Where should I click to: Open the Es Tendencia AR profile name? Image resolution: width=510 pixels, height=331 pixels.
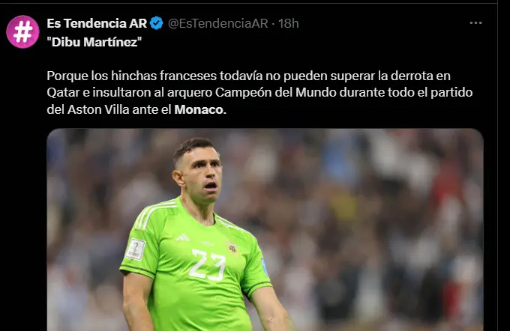(97, 23)
